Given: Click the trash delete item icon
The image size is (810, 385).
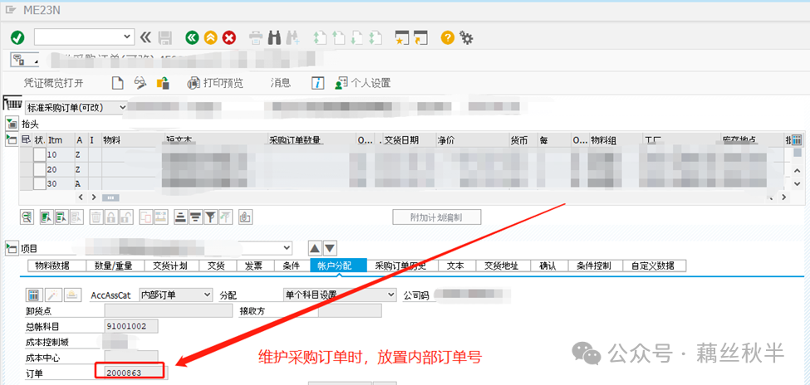Looking at the screenshot, I should point(96,217).
